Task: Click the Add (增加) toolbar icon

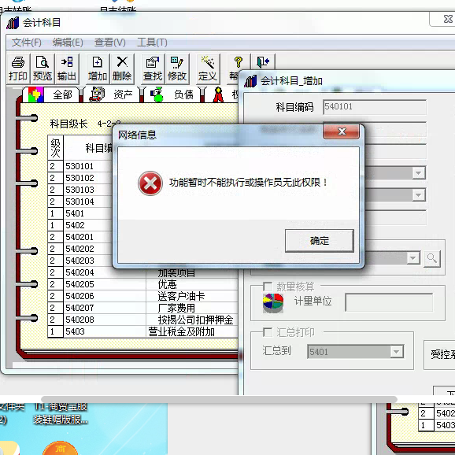Action: pos(98,68)
